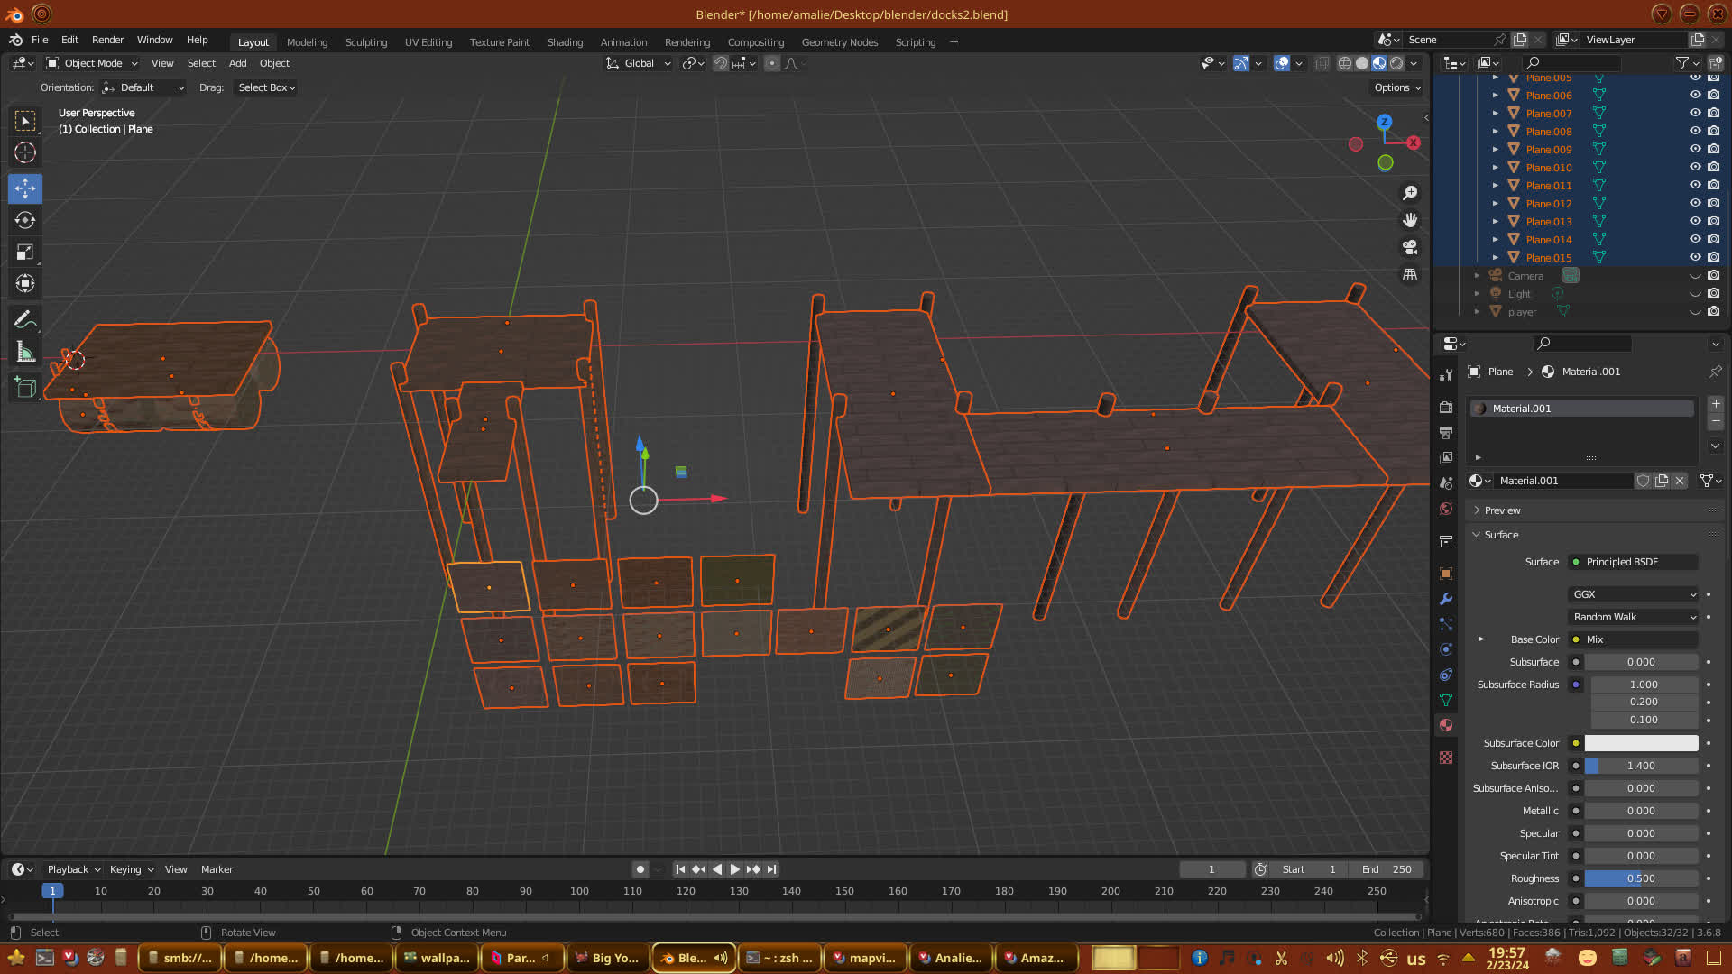Open the GGX distribution dropdown
Image resolution: width=1732 pixels, height=974 pixels.
pyautogui.click(x=1634, y=594)
